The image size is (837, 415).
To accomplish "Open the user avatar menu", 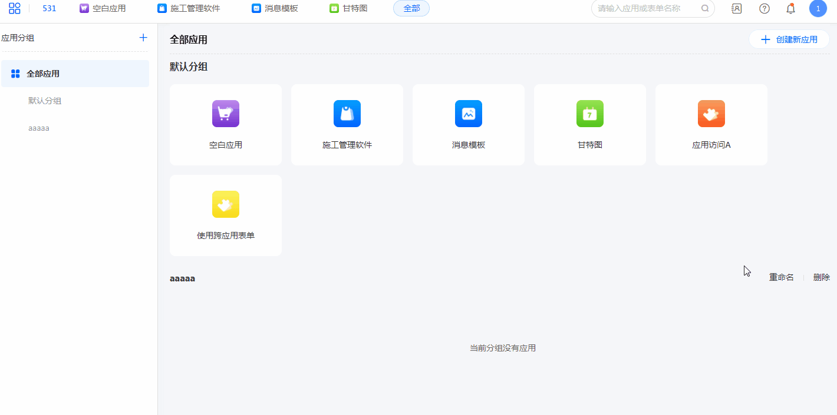I will point(818,8).
